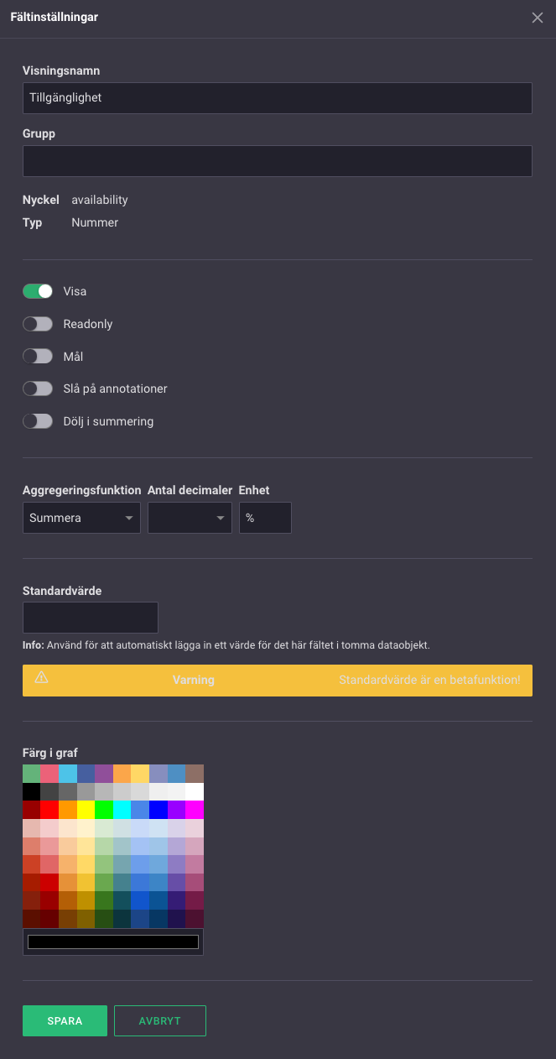Click the warning triangle icon
Screen dimensions: 556x1059
[41, 678]
